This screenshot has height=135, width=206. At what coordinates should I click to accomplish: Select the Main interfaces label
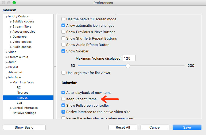click(x=23, y=82)
